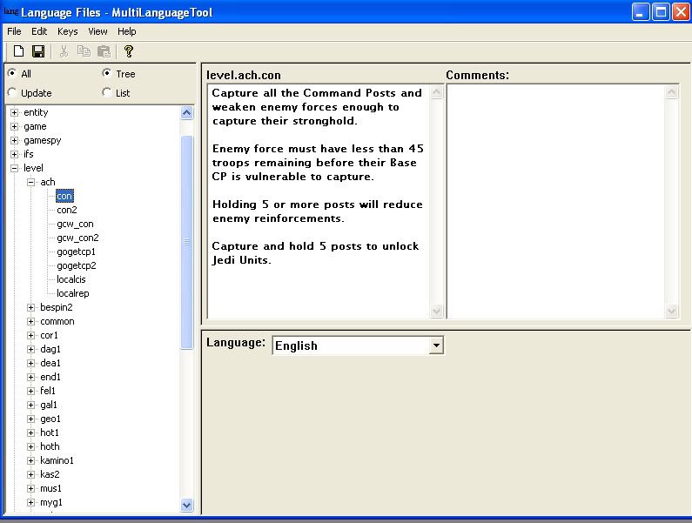Close the MultiLanguageTool window
The image size is (692, 523).
[x=681, y=12]
